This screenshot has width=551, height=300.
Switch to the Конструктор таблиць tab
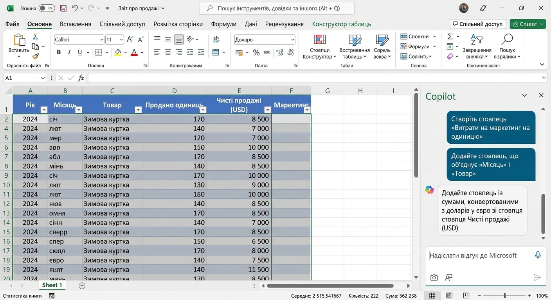pyautogui.click(x=342, y=24)
